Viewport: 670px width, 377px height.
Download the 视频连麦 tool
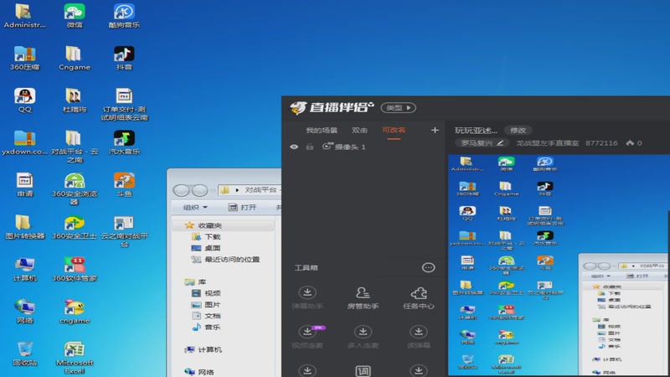pos(307,337)
